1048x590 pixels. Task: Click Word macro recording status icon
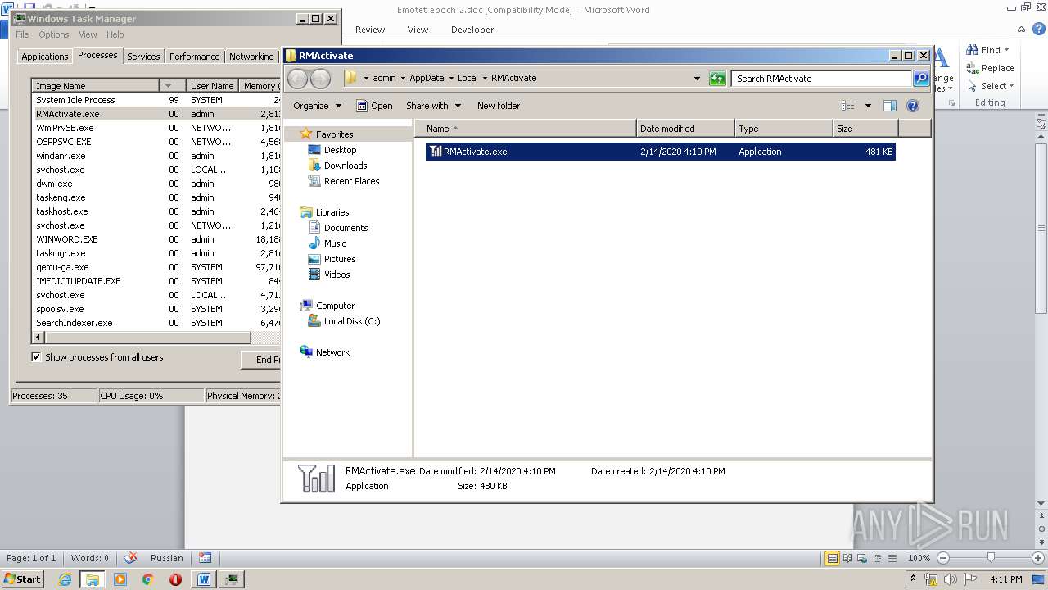(x=205, y=558)
